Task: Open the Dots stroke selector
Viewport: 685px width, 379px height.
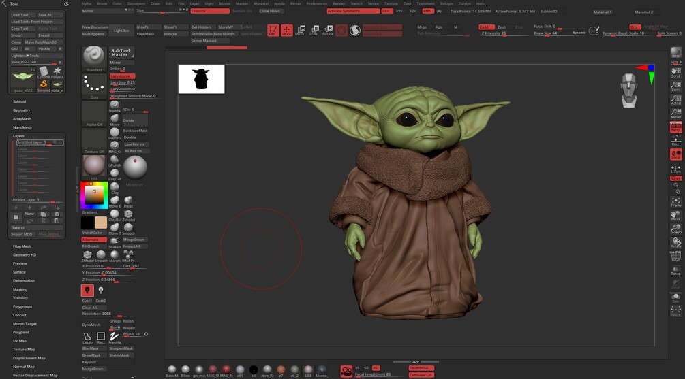Action: click(x=94, y=86)
